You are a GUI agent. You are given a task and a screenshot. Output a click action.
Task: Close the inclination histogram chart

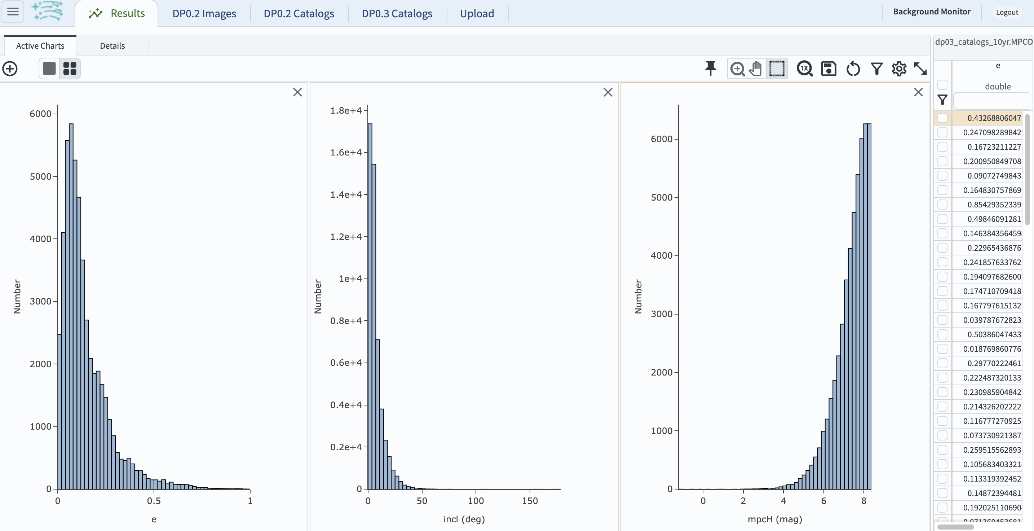(608, 92)
